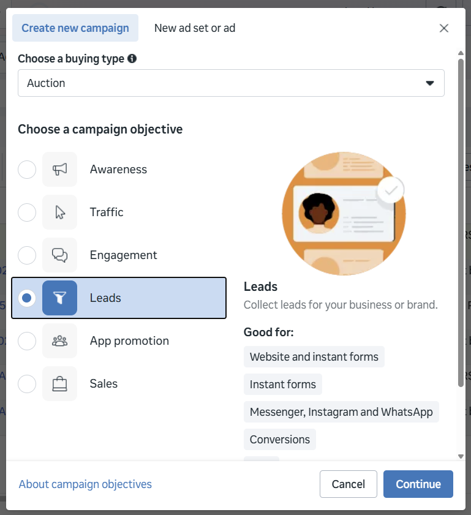Image resolution: width=471 pixels, height=515 pixels.
Task: Click the Sales shopping bag icon
Action: [59, 384]
